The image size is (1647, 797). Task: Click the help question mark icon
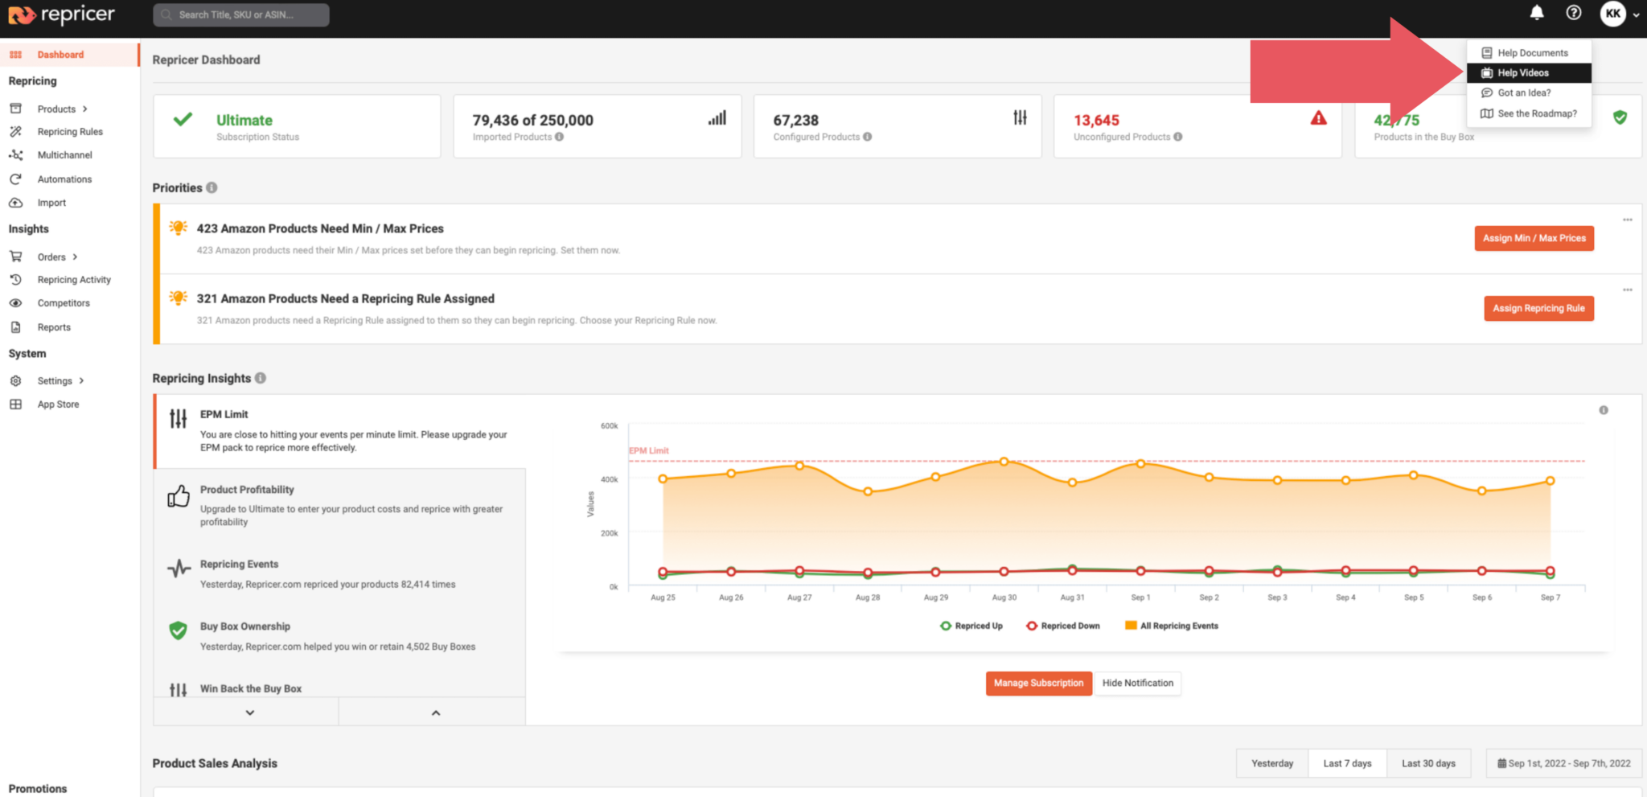click(x=1574, y=13)
